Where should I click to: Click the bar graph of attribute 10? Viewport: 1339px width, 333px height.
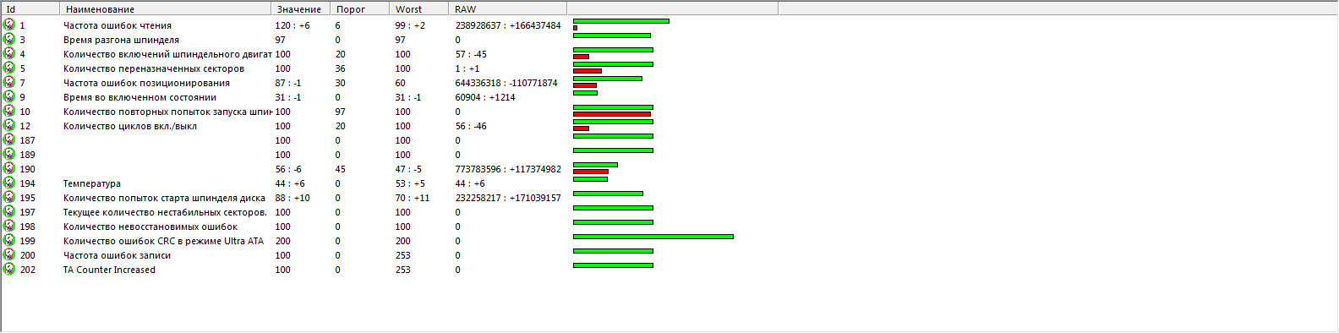[x=613, y=111]
